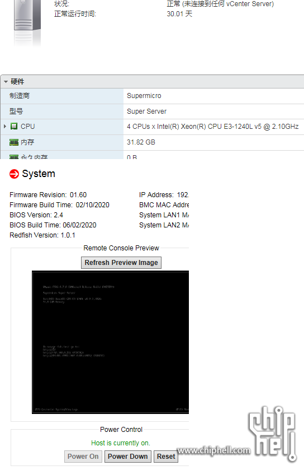Screen dimensions: 304x470
Task: Click the System heading text
Action: pos(39,174)
